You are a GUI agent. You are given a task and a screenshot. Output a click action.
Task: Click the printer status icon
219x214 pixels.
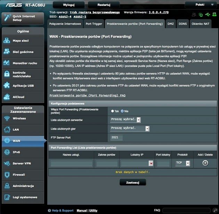tap(214, 14)
